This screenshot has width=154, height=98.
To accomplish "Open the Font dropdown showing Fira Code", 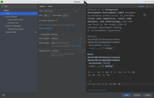I will click(x=61, y=11).
